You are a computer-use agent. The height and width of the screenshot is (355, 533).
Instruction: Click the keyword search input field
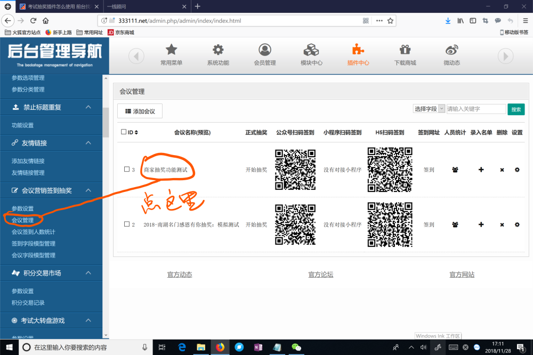[476, 109]
